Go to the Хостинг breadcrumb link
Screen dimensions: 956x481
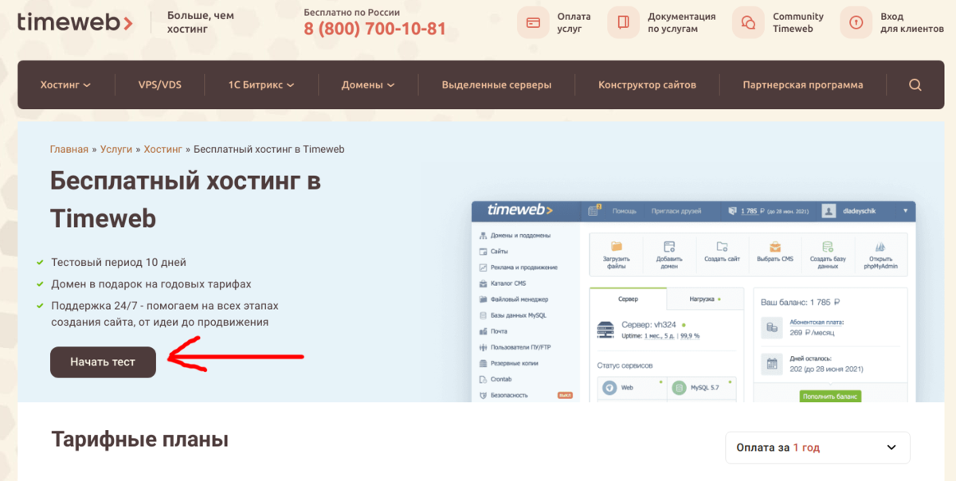coord(163,149)
